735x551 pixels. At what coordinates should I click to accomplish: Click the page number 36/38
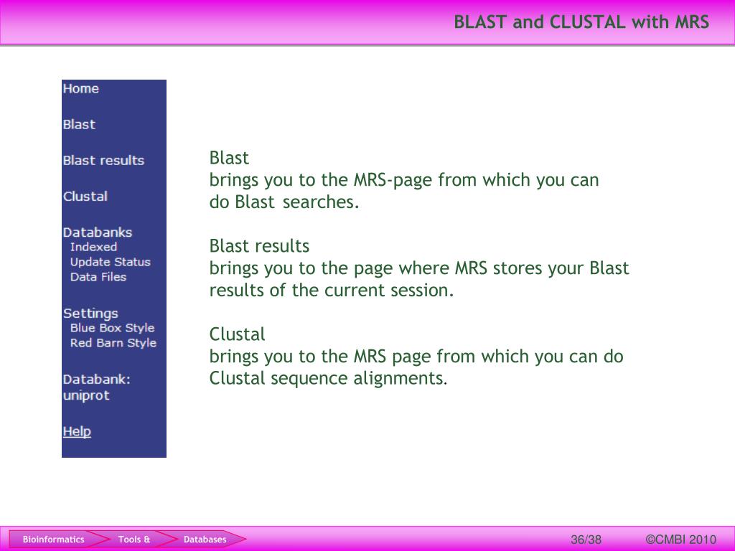[x=586, y=540]
